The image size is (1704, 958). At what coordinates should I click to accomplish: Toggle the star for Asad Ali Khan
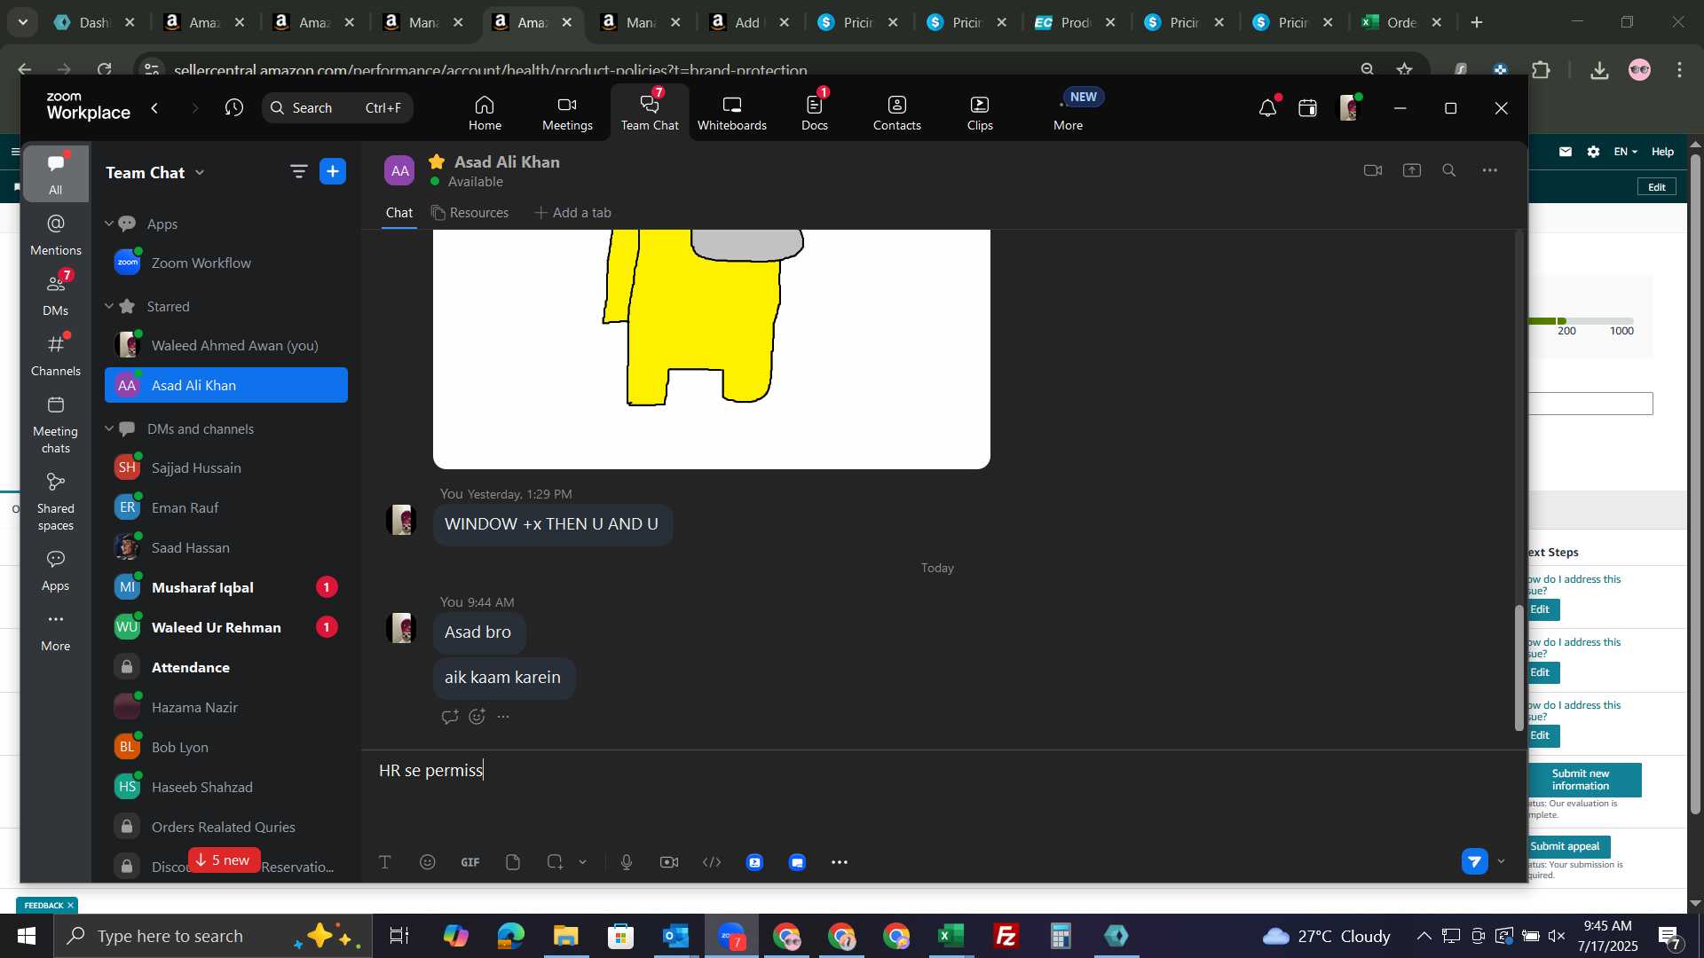coord(437,161)
